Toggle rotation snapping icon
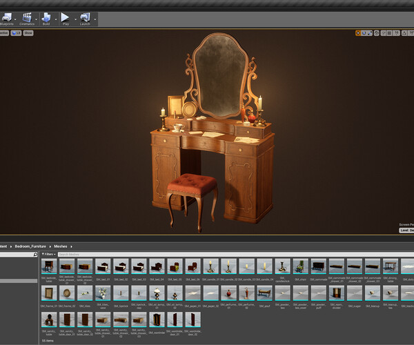This screenshot has width=414, height=345. pyautogui.click(x=404, y=33)
